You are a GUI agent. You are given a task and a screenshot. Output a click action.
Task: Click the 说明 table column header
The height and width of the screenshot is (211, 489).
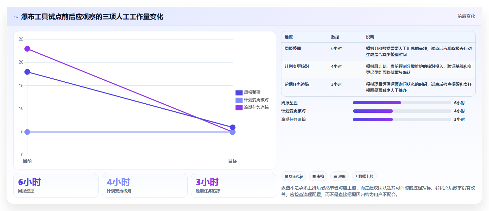(370, 37)
